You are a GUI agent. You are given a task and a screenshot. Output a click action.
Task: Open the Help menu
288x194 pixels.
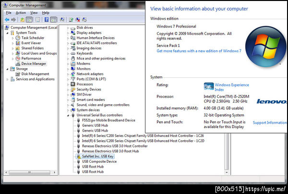[x=46, y=12]
